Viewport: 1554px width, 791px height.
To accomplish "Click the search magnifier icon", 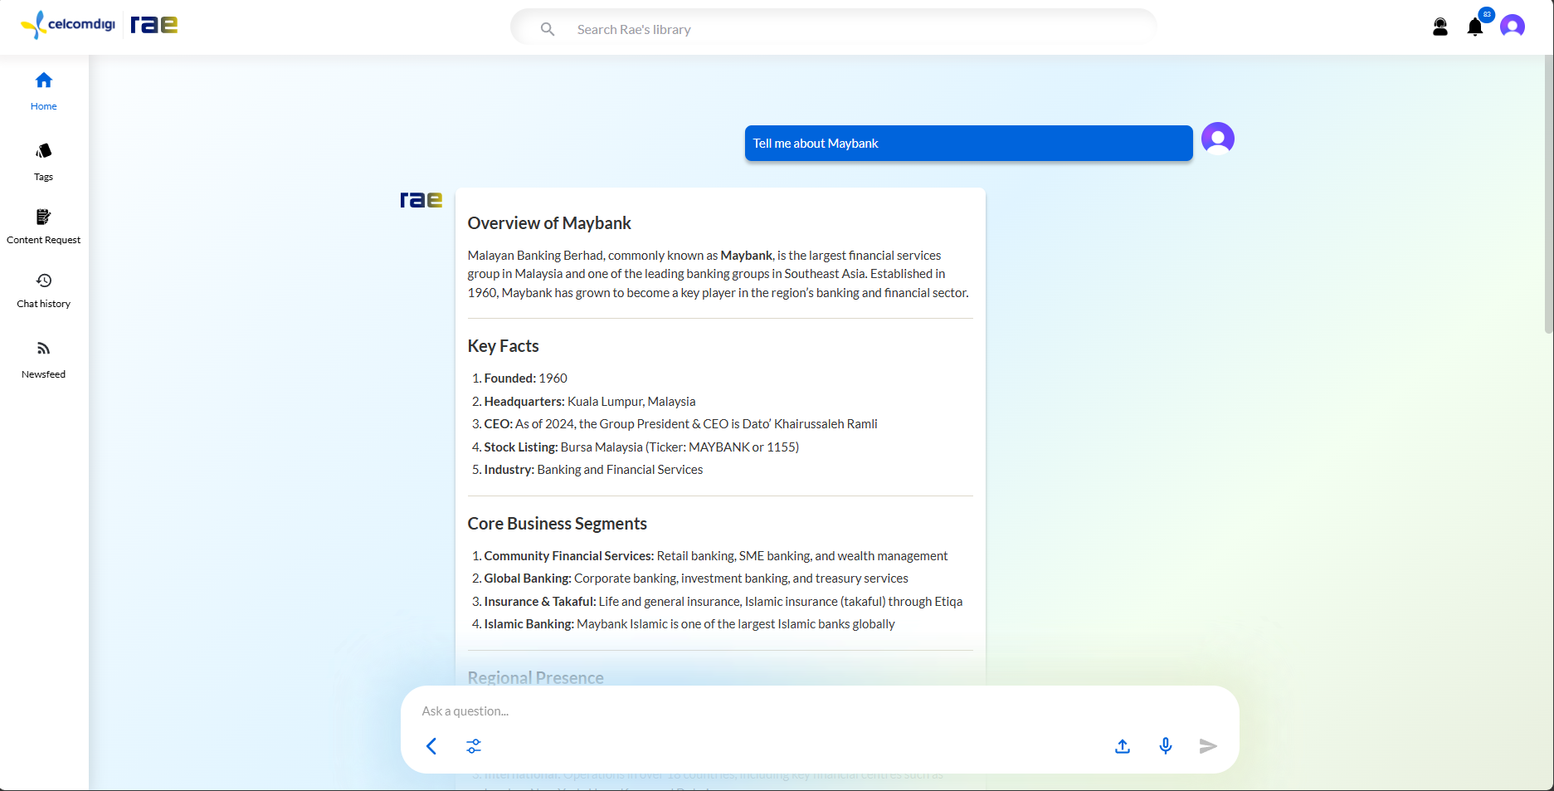I will [x=548, y=29].
